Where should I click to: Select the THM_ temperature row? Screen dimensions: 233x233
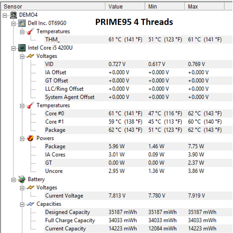pyautogui.click(x=138, y=40)
